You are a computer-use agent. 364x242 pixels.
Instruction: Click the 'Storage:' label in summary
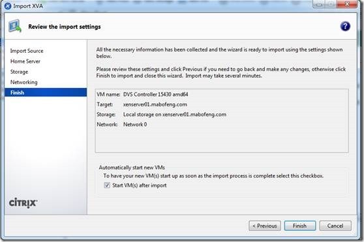[106, 114]
